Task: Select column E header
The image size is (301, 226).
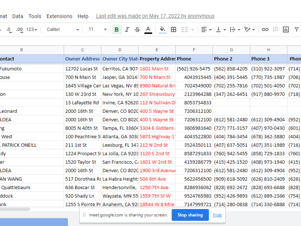Action: [x=157, y=50]
